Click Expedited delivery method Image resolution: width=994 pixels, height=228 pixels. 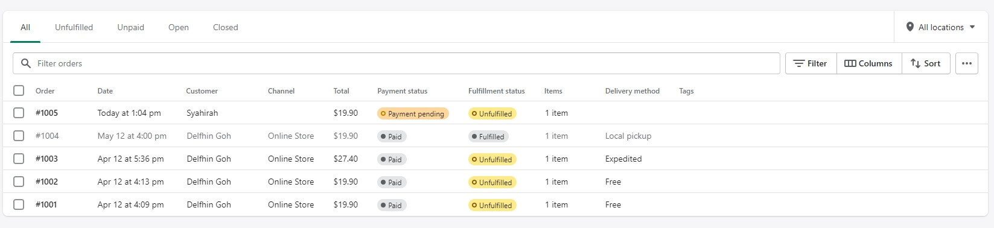623,159
